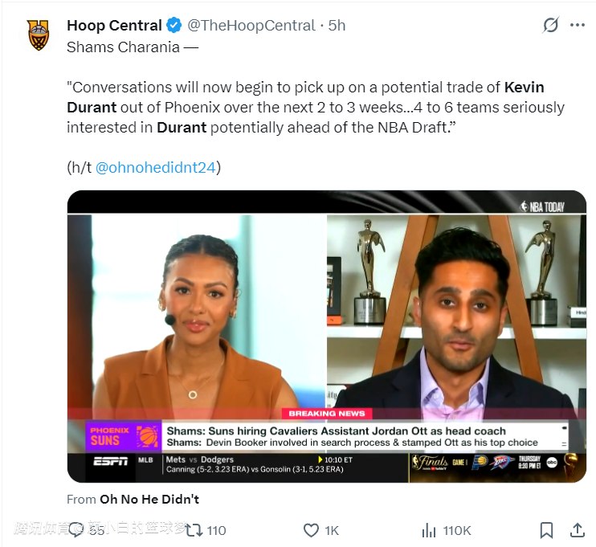
Task: Repost the tweet using the retweet icon
Action: (194, 530)
